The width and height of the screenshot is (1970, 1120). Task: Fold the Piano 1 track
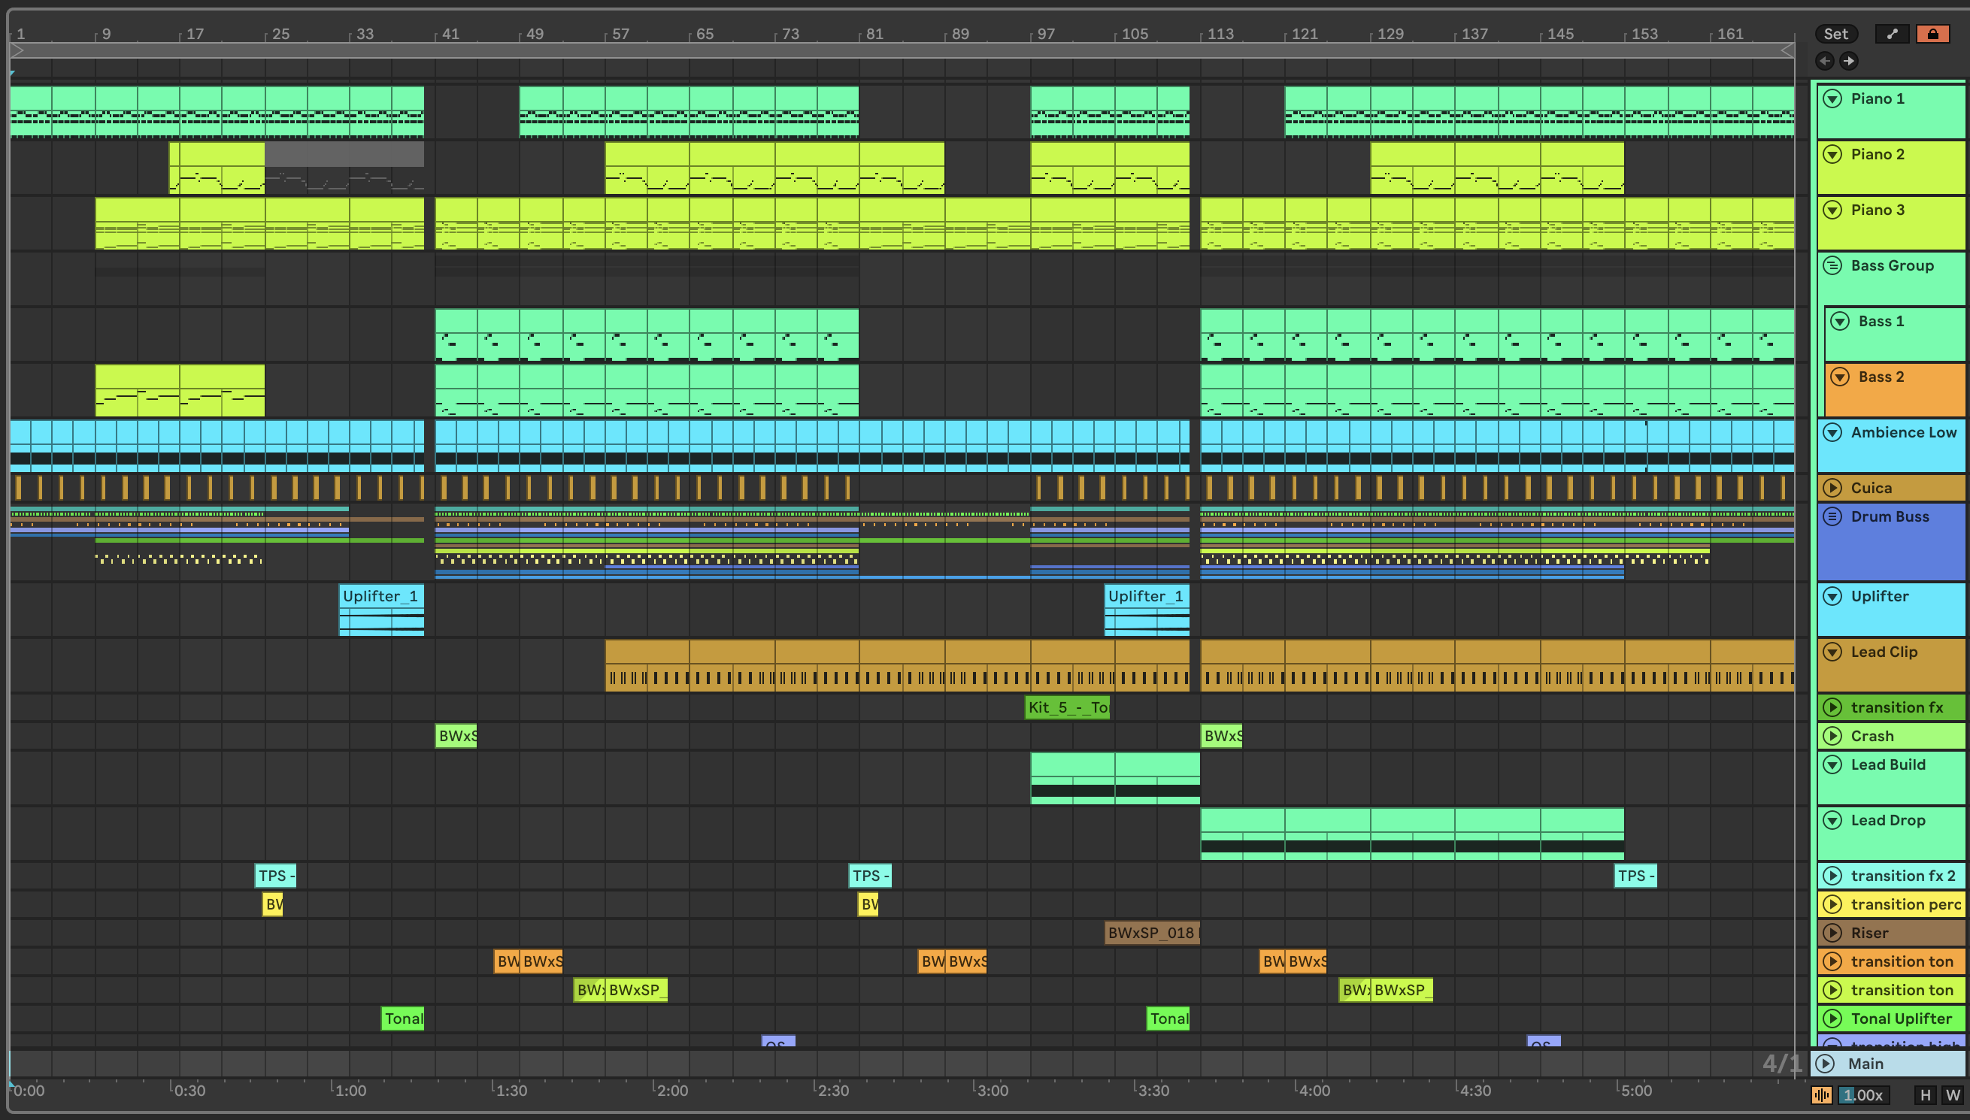[1833, 98]
